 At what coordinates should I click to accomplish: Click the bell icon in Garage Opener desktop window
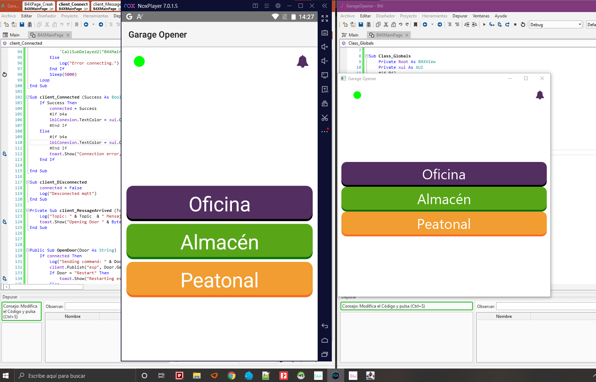pyautogui.click(x=540, y=95)
